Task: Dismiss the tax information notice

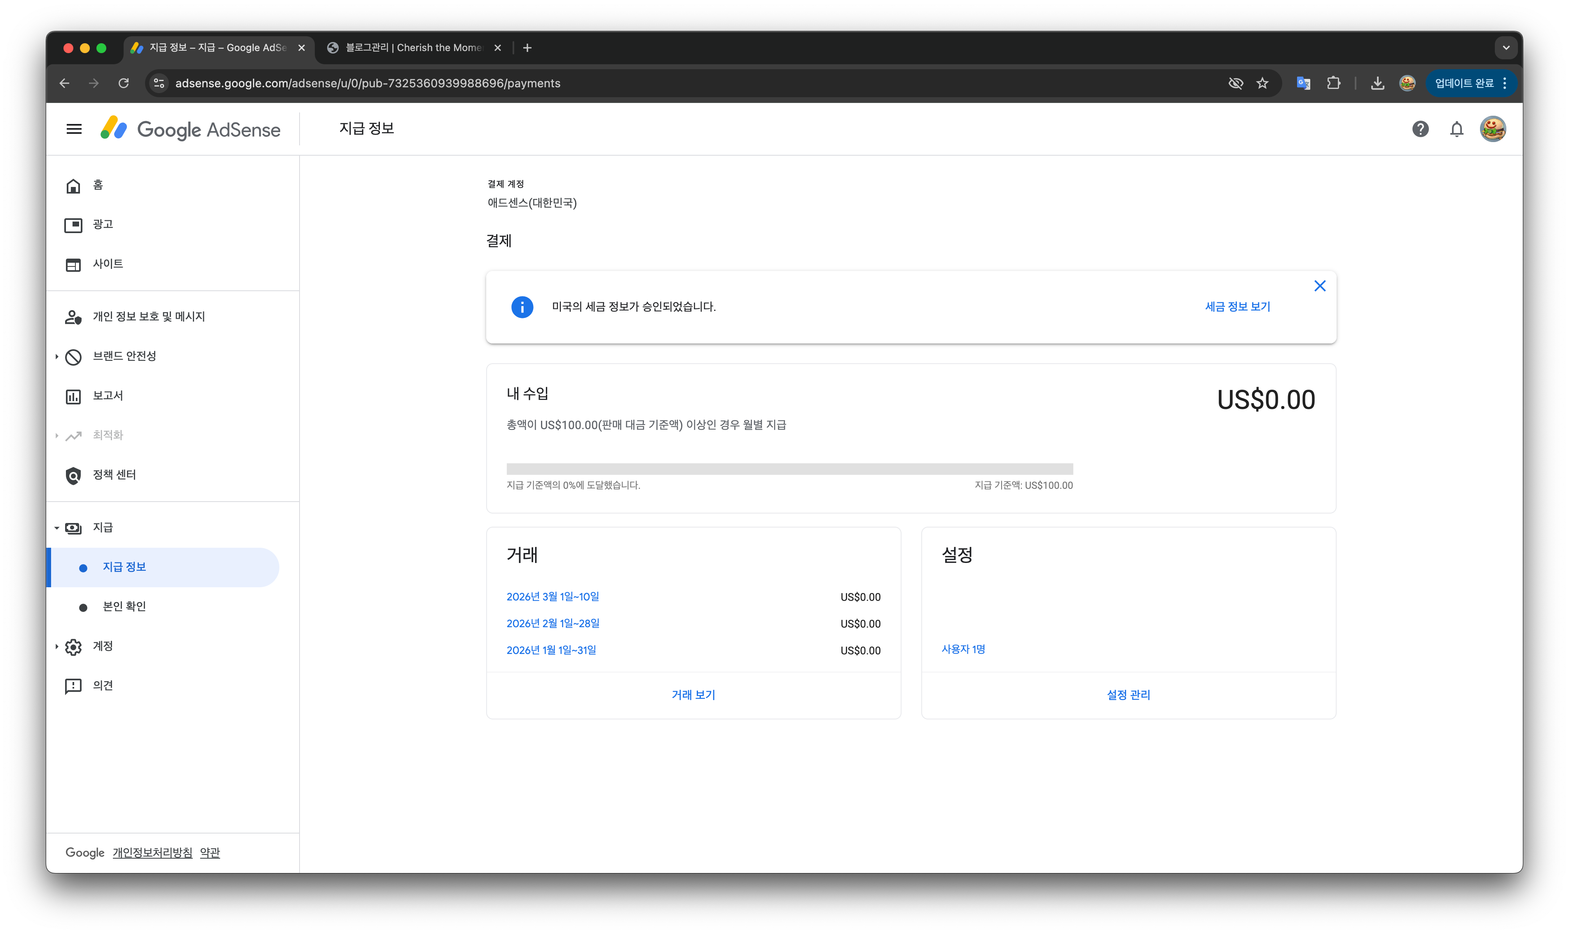Action: pos(1320,286)
